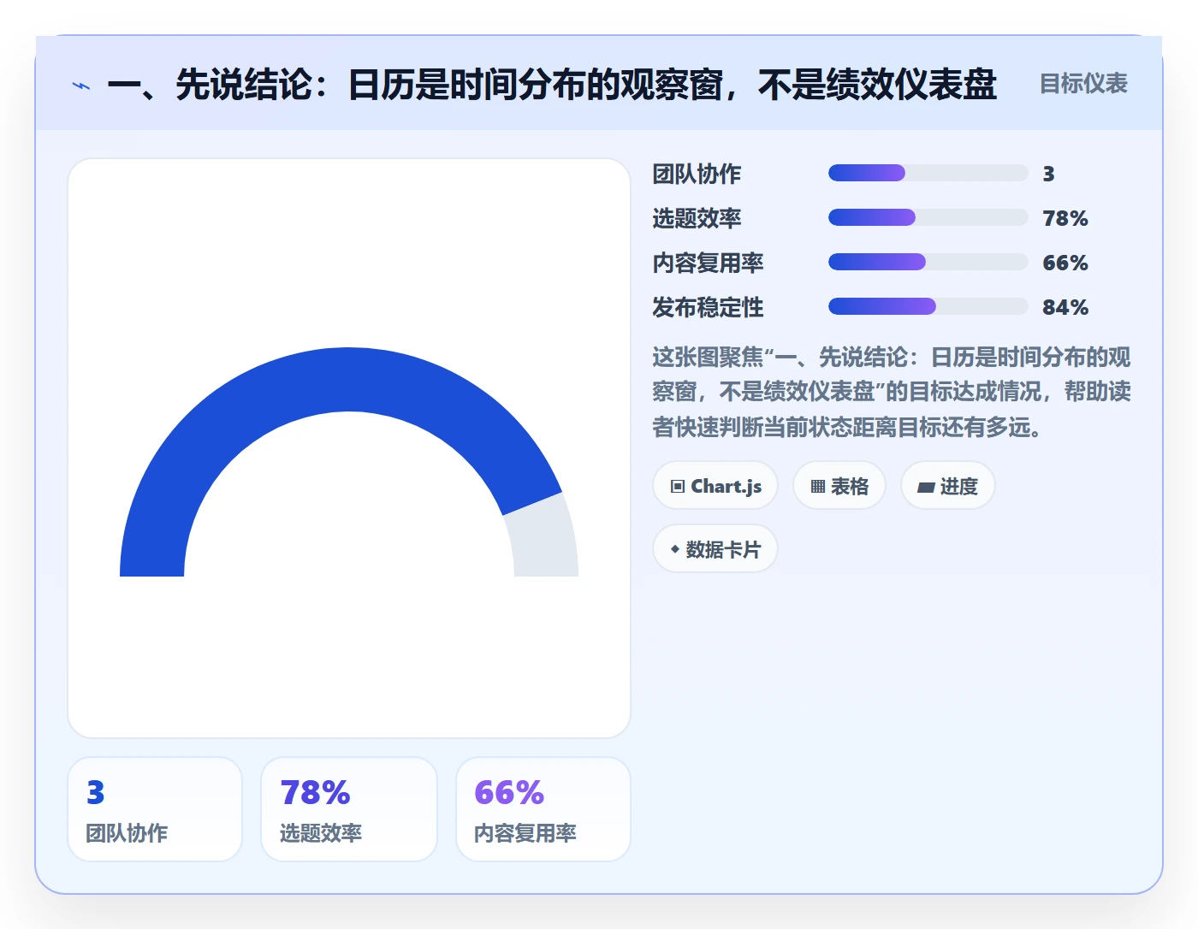Click the 78% value in metric list
Image resolution: width=1198 pixels, height=929 pixels.
(1065, 218)
